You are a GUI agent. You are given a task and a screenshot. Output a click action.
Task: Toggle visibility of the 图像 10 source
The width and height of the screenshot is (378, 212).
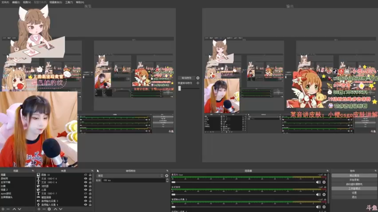[x=86, y=175]
